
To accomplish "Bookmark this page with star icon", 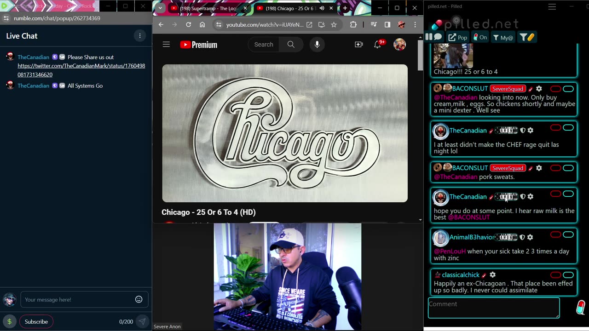I will pos(334,25).
